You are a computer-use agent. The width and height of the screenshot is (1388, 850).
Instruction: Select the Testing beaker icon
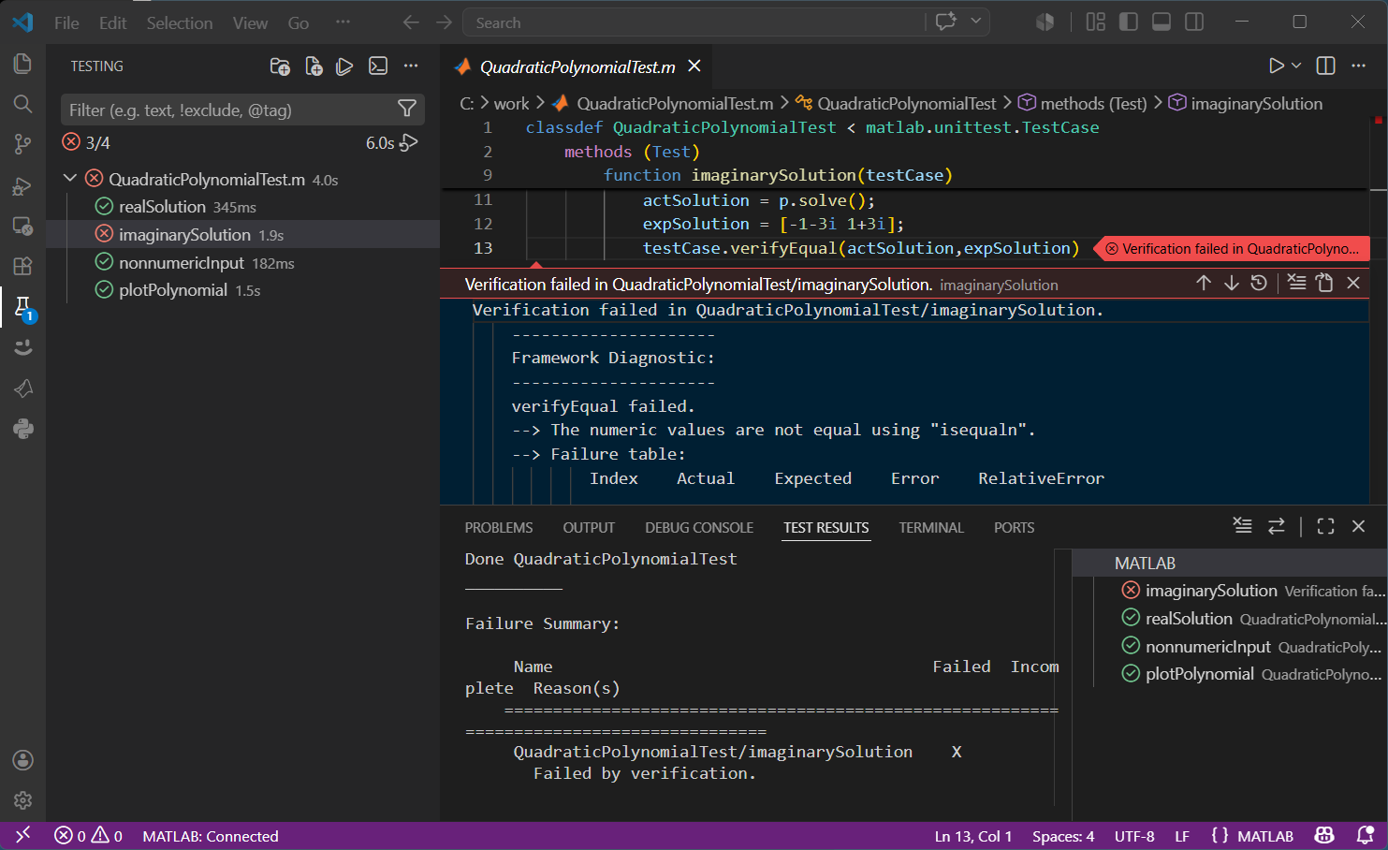22,307
